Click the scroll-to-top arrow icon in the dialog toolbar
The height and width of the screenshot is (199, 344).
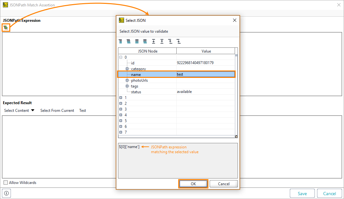point(162,41)
